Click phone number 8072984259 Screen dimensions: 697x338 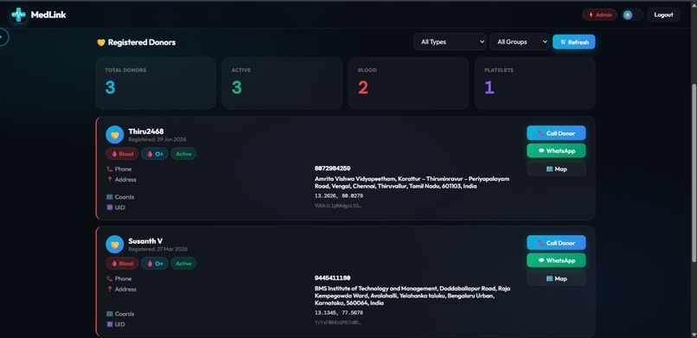pyautogui.click(x=332, y=169)
